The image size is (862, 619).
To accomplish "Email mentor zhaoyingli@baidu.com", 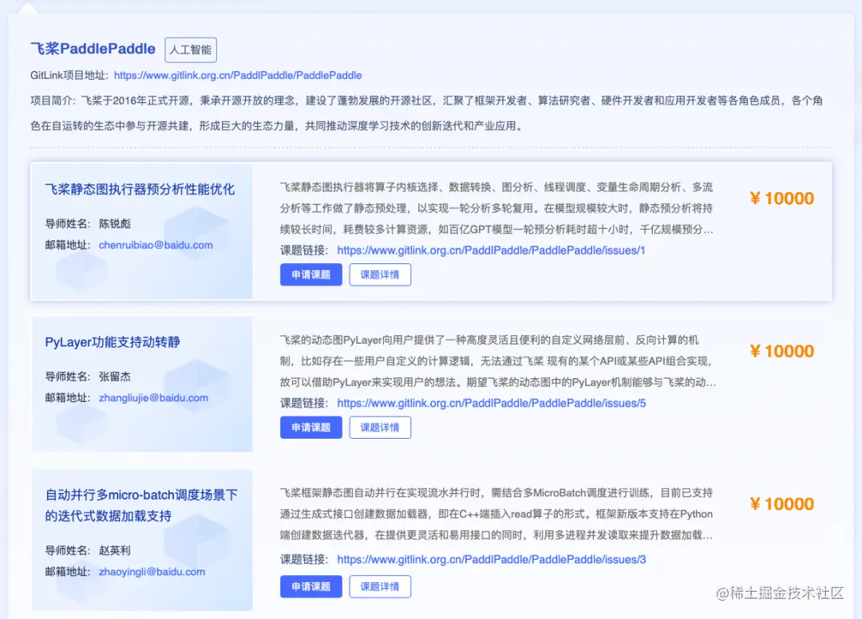I will click(x=152, y=572).
